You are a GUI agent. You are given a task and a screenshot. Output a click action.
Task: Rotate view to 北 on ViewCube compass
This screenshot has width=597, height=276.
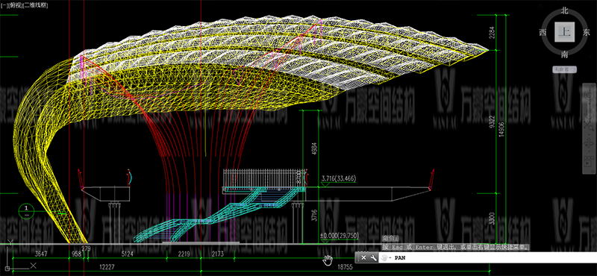564,11
